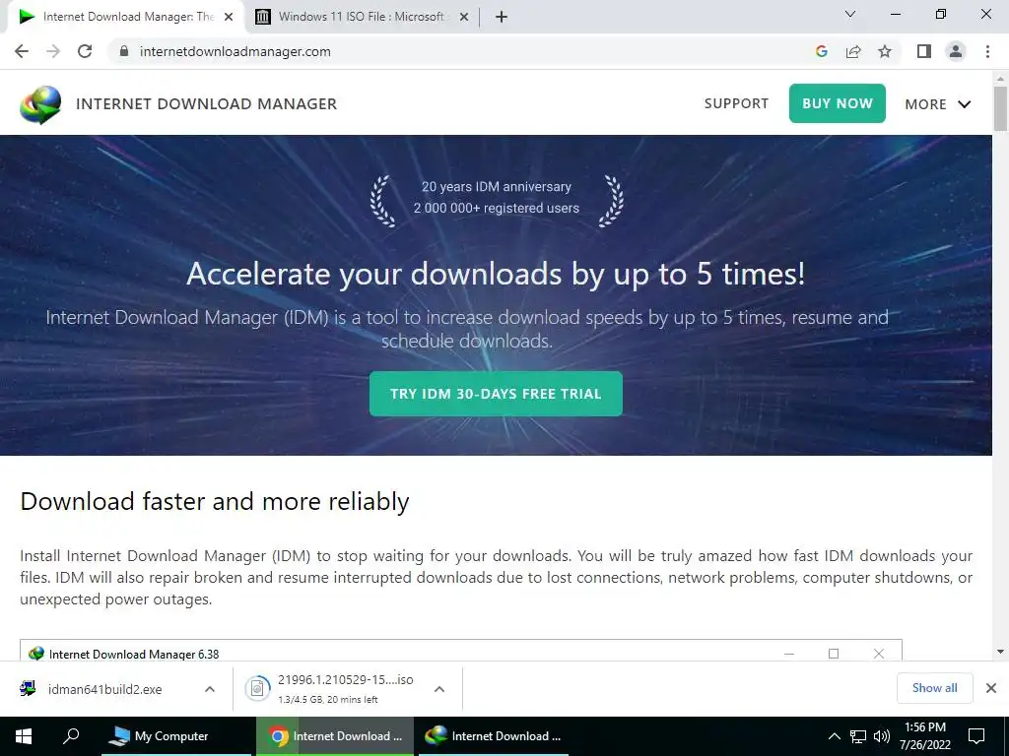This screenshot has height=756, width=1009.
Task: Switch to Windows 11 ISO File tab
Action: 361,17
